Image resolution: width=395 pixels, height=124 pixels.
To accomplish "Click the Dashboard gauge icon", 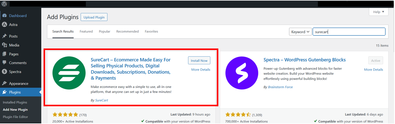I will [x=4, y=16].
